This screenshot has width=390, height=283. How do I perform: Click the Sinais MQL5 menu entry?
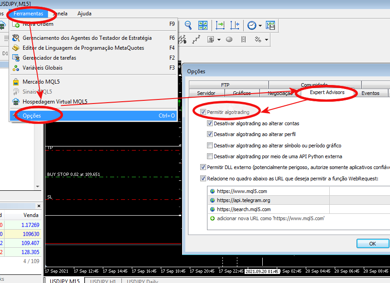coord(93,92)
